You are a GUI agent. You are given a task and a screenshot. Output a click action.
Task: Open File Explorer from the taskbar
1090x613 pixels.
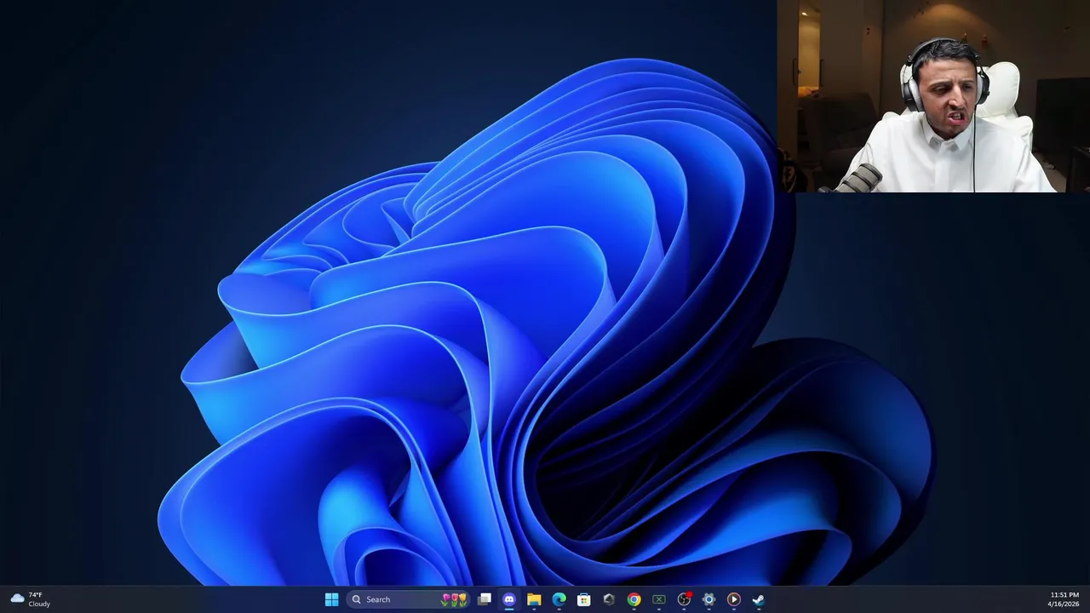coord(534,599)
